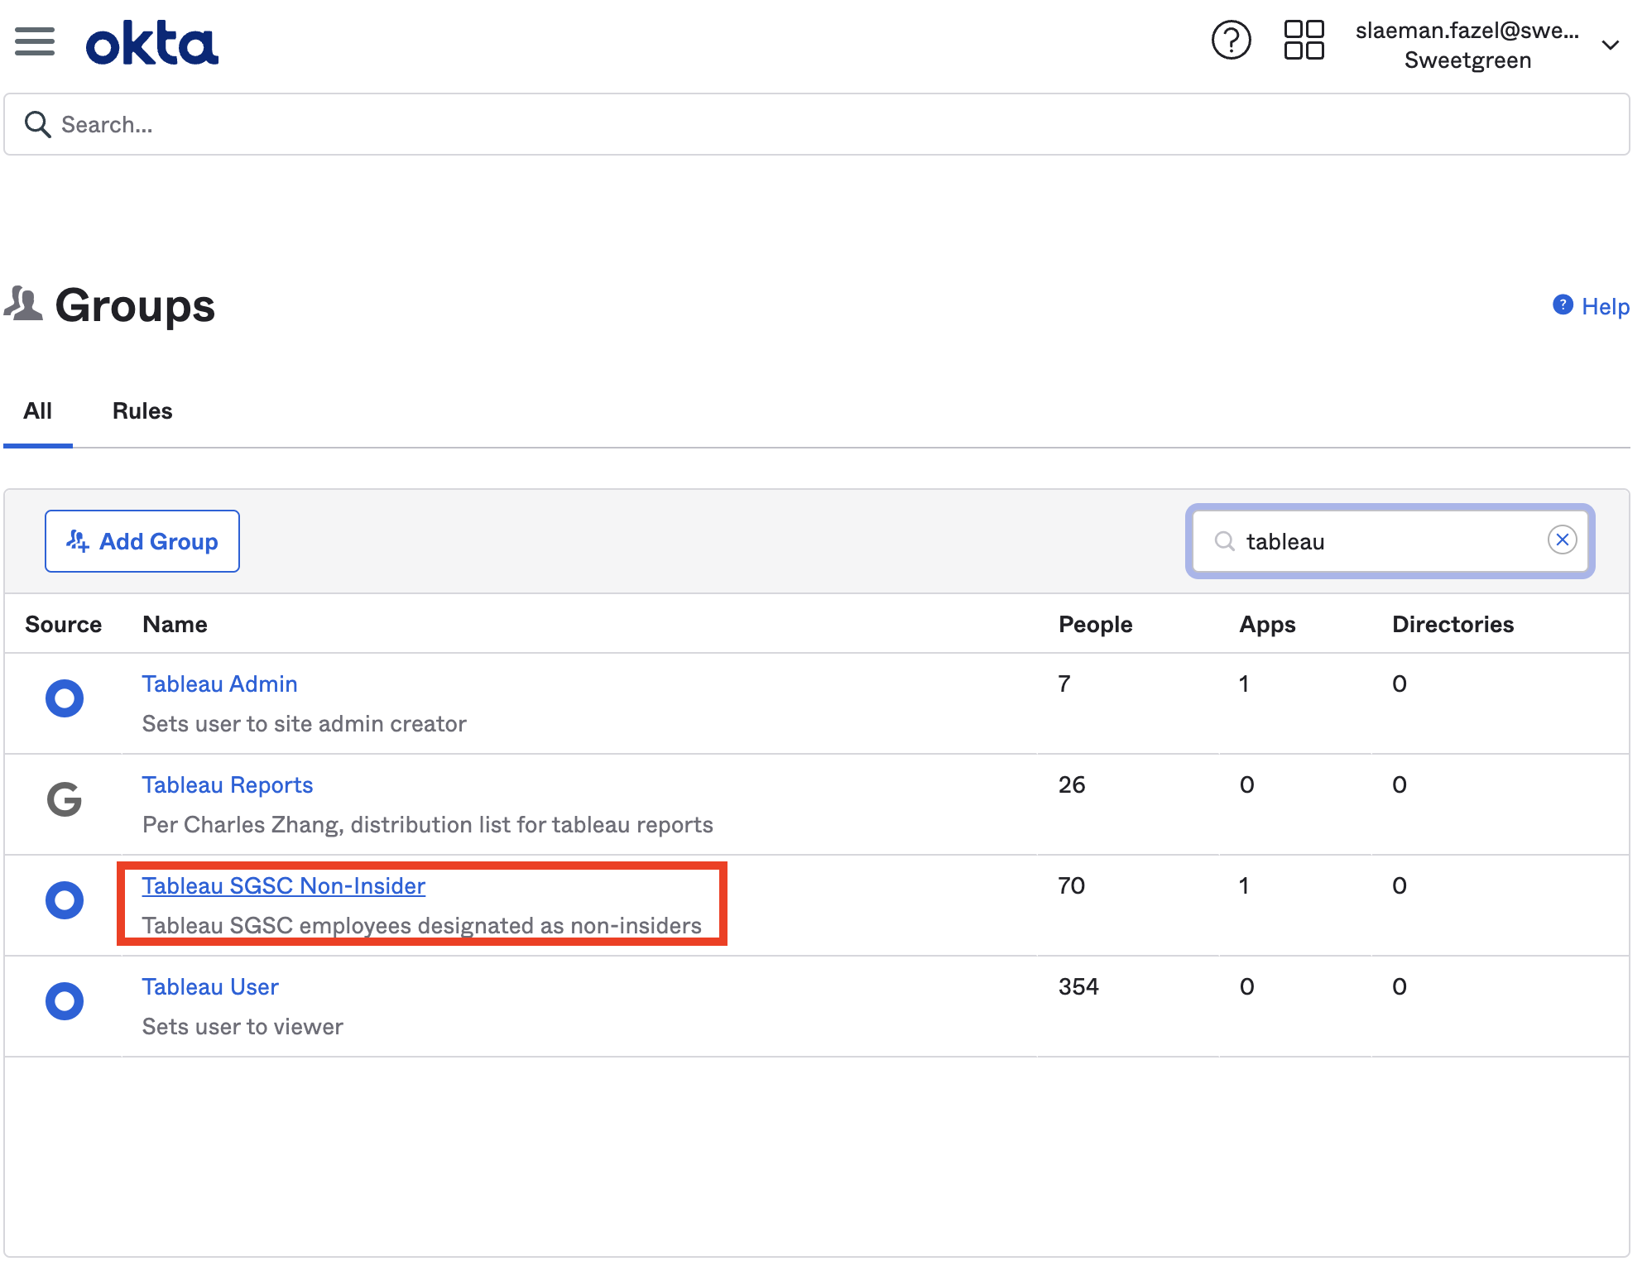This screenshot has height=1271, width=1647.
Task: Click 'Sets user to site admin creator' description
Action: (305, 724)
